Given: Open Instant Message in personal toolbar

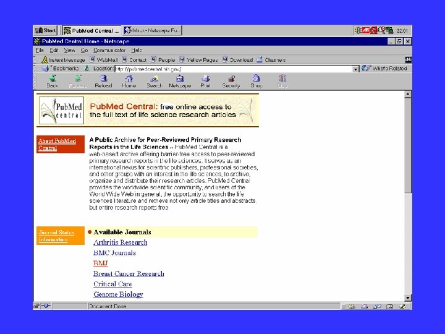Looking at the screenshot, I should tap(63, 60).
